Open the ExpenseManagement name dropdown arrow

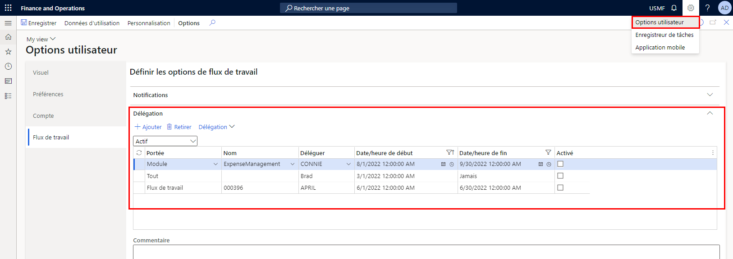[292, 164]
